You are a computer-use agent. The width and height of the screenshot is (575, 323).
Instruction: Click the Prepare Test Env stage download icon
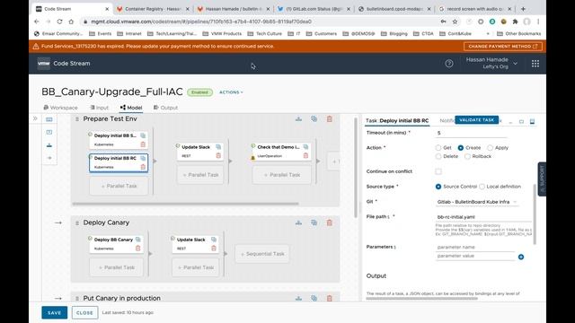[x=298, y=118]
